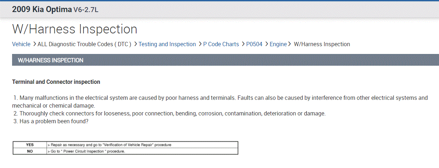This screenshot has height=168, width=439.
Task: Select the NO cell in the table
Action: (30, 151)
